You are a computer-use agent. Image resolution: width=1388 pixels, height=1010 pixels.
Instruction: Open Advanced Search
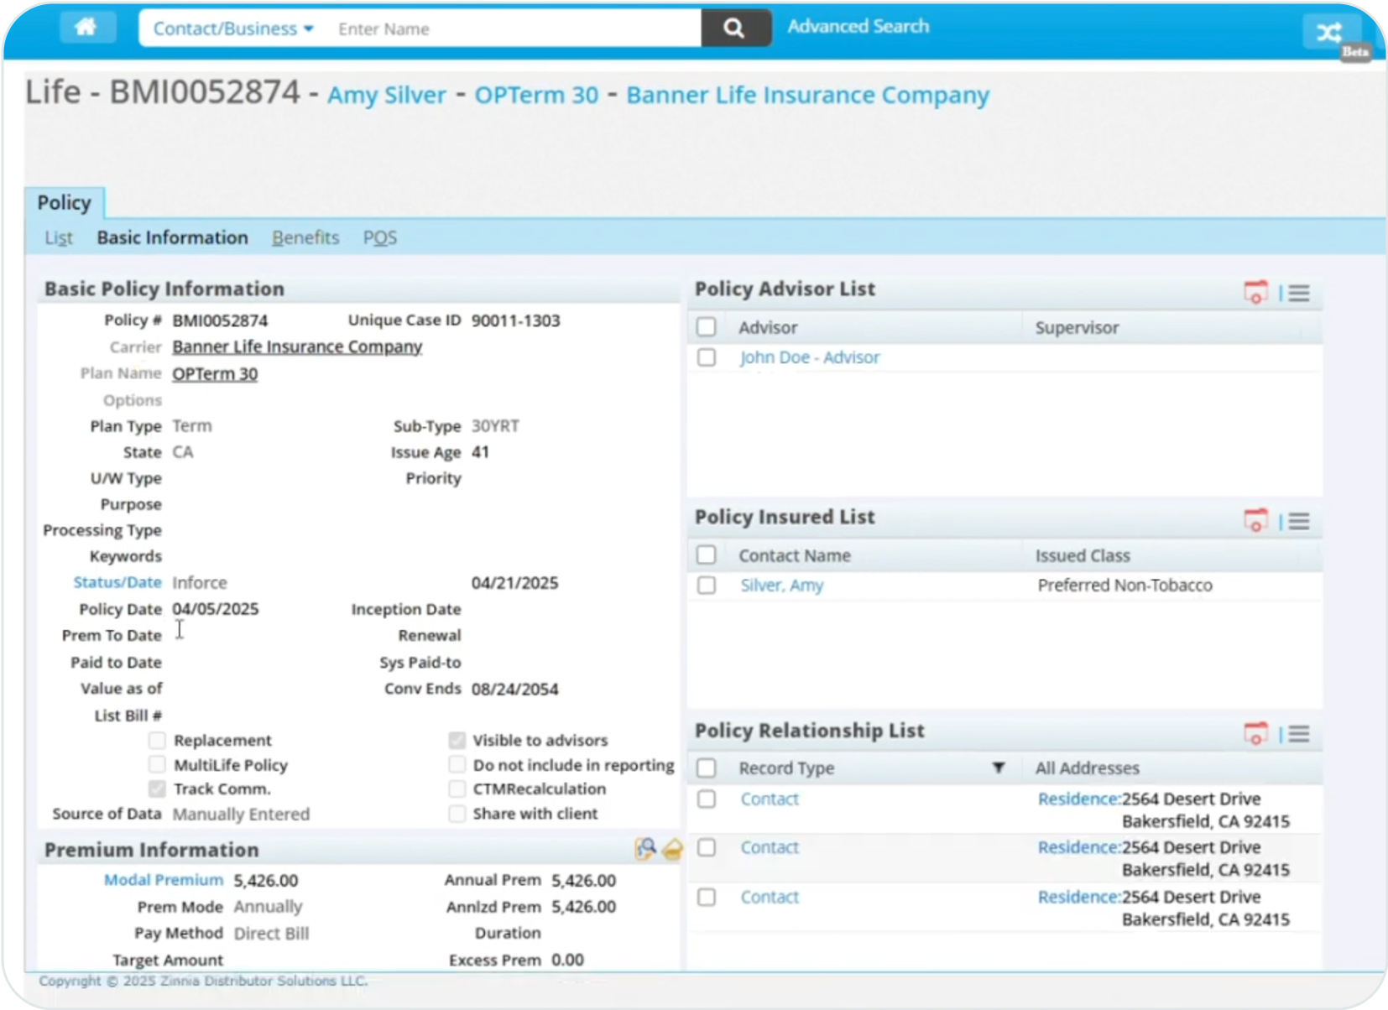pyautogui.click(x=858, y=26)
